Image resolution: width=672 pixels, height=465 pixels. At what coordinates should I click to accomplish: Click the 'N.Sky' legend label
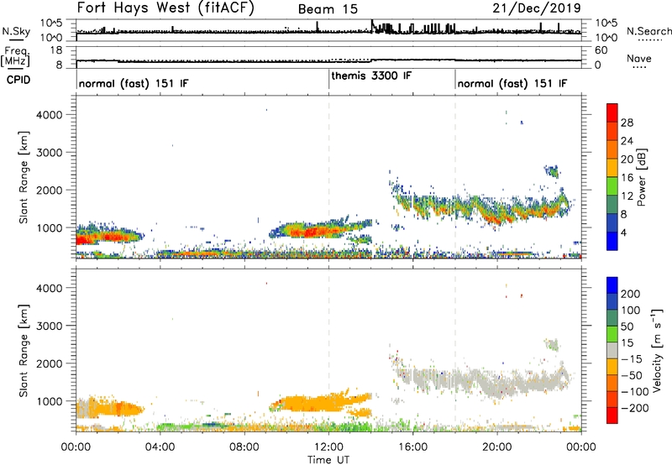tap(16, 31)
